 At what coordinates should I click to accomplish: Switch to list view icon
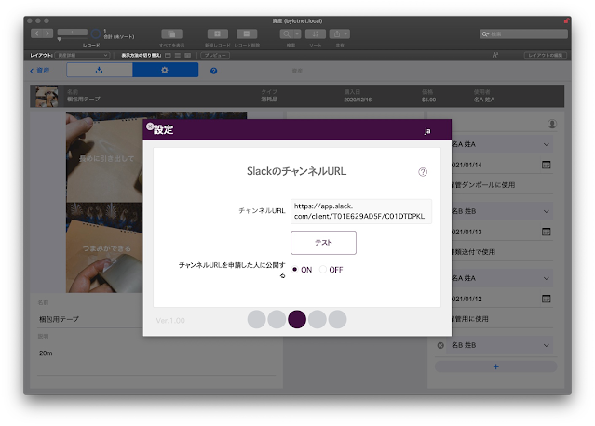178,55
